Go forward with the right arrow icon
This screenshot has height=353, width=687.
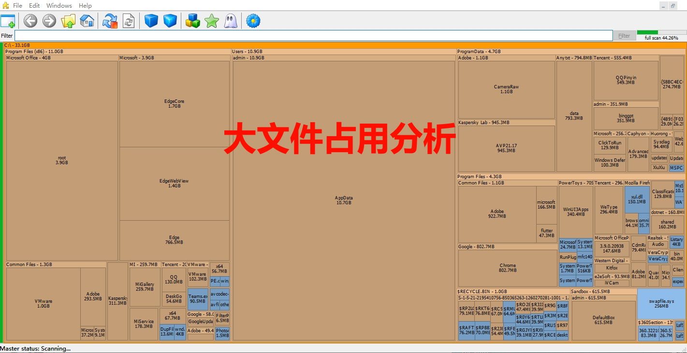coord(49,21)
